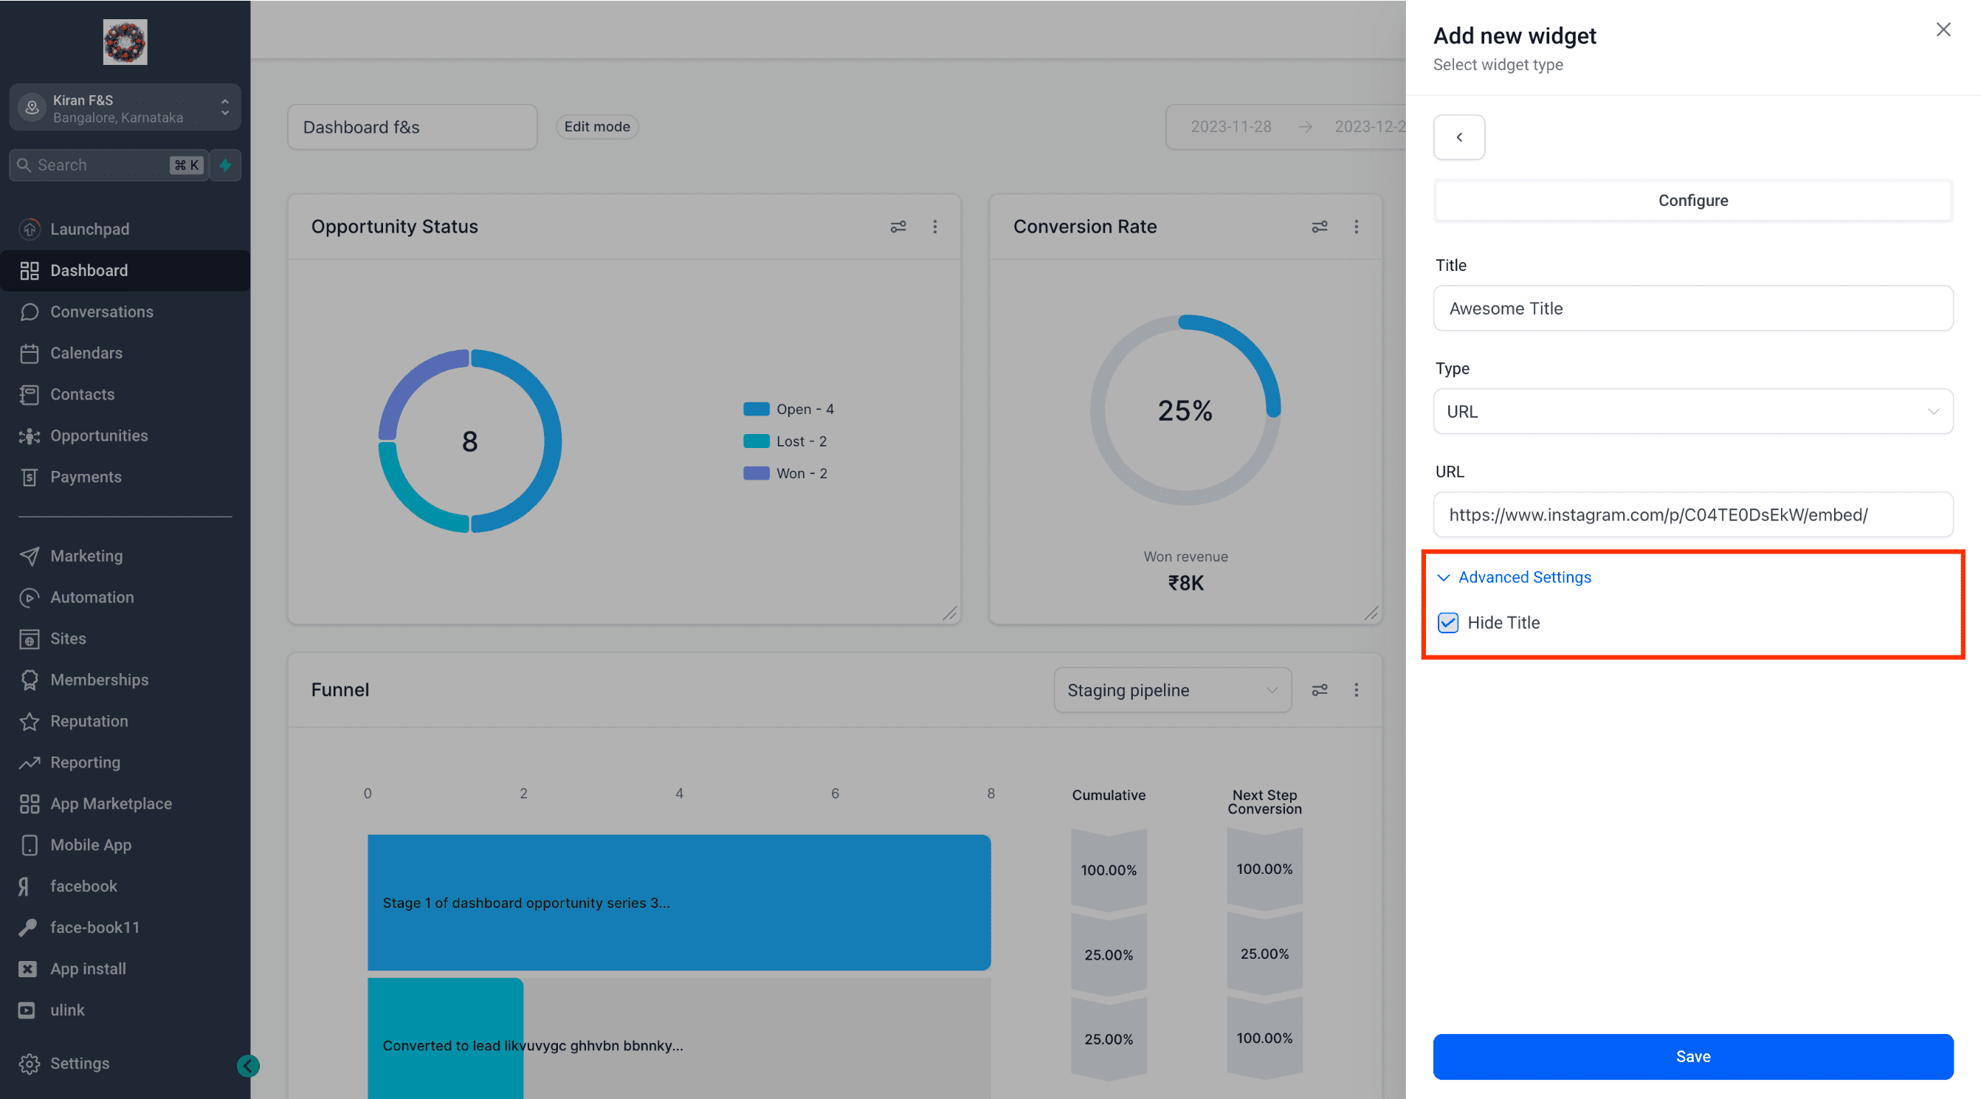Open the Settings gear icon
Image resolution: width=1981 pixels, height=1099 pixels.
[30, 1063]
